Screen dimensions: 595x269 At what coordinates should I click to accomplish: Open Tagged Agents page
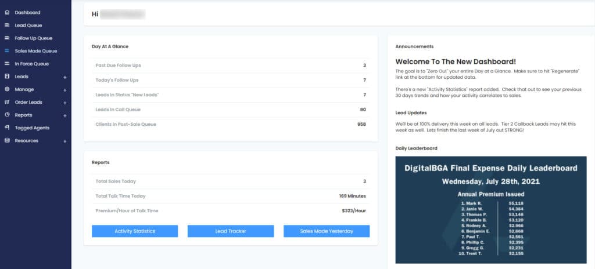(33, 128)
